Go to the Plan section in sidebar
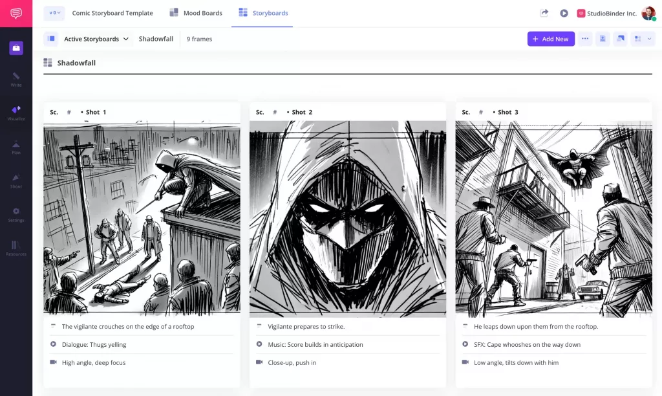This screenshot has height=396, width=662. coord(14,148)
